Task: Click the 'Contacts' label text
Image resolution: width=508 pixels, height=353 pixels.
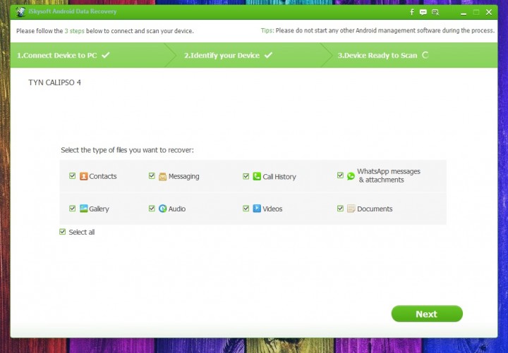Action: [x=103, y=176]
